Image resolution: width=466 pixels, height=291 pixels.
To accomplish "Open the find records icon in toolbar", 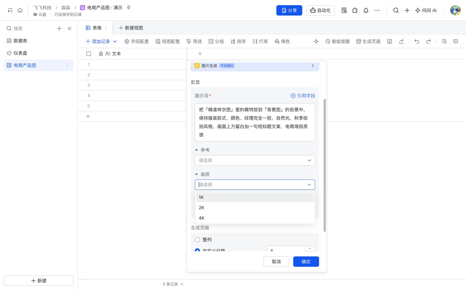I will pyautogui.click(x=444, y=42).
